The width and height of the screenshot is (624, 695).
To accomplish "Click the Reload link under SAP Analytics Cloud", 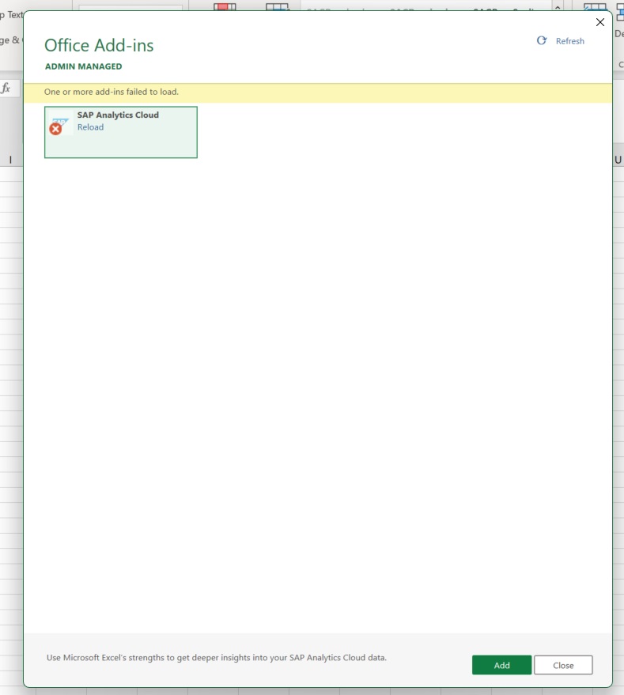I will tap(90, 127).
